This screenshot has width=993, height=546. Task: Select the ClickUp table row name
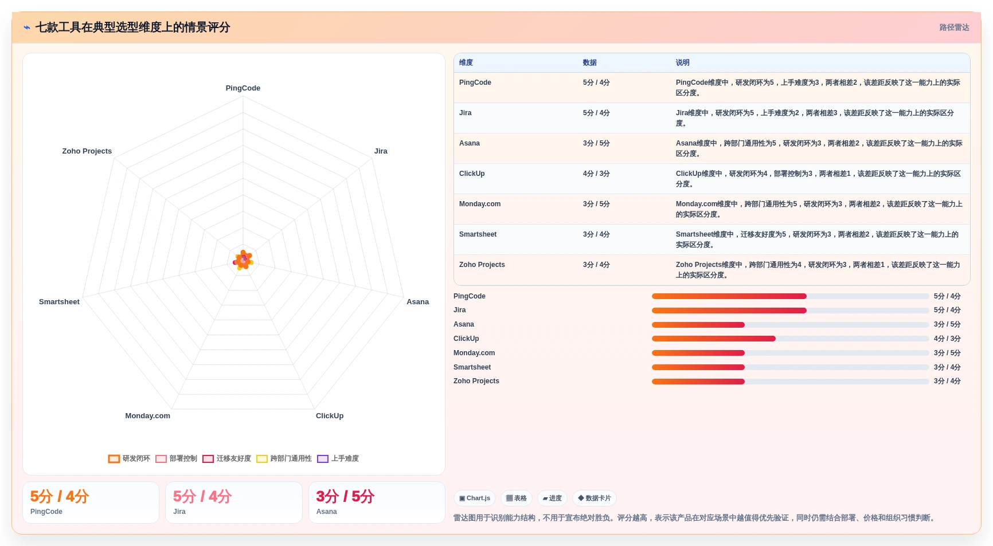pyautogui.click(x=472, y=174)
